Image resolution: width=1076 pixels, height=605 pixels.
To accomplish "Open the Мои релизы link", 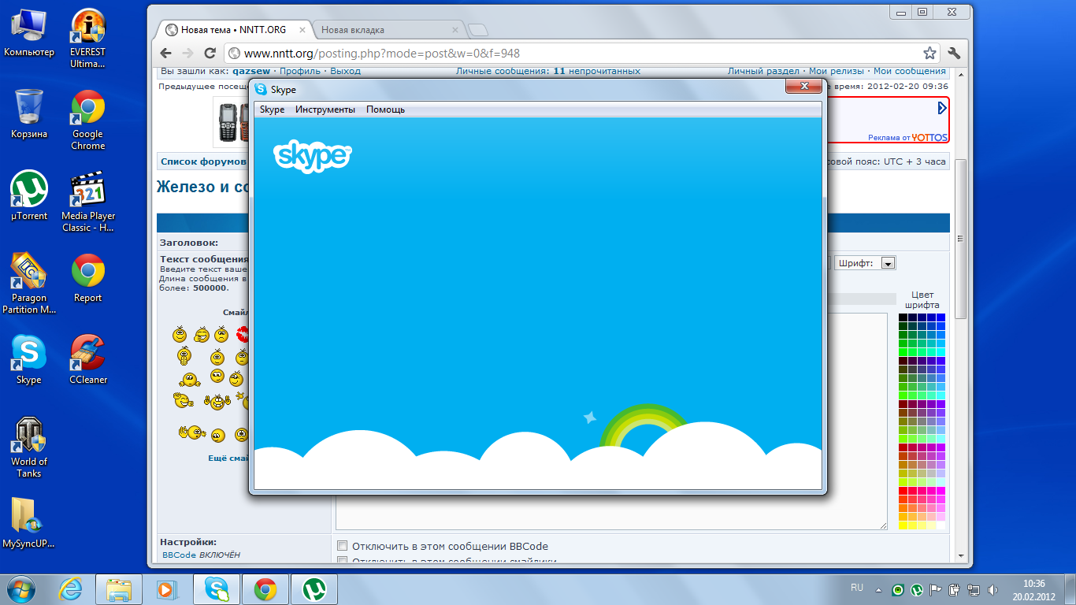I will click(836, 71).
